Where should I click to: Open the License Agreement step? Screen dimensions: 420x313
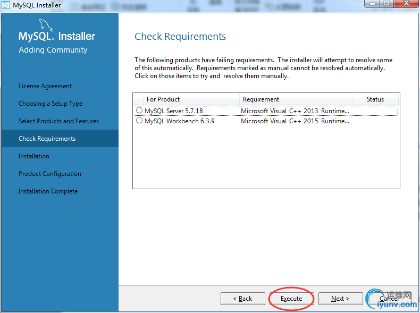(x=45, y=86)
